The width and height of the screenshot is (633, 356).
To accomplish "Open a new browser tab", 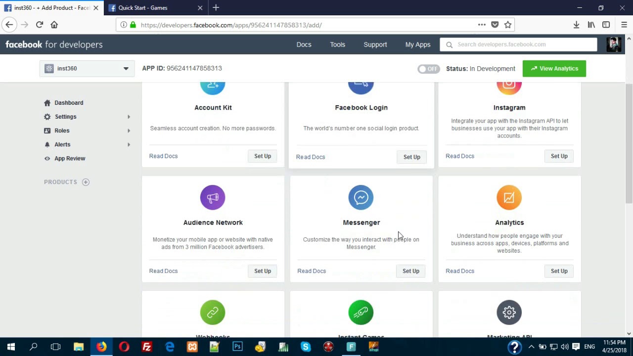I will [216, 7].
